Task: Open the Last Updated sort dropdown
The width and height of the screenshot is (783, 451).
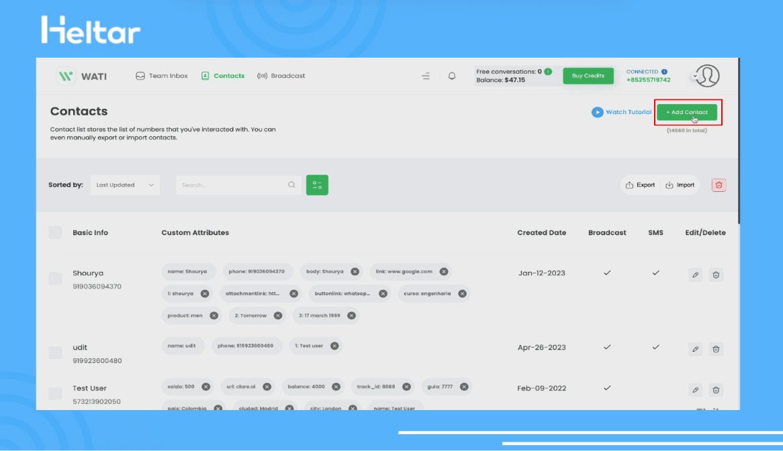Action: [125, 185]
